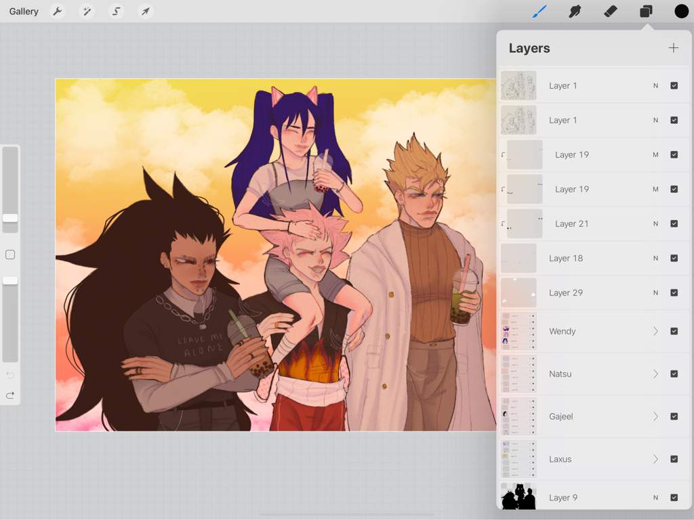This screenshot has height=520, width=694.
Task: Select the 'Gajeel' group name
Action: tap(560, 416)
